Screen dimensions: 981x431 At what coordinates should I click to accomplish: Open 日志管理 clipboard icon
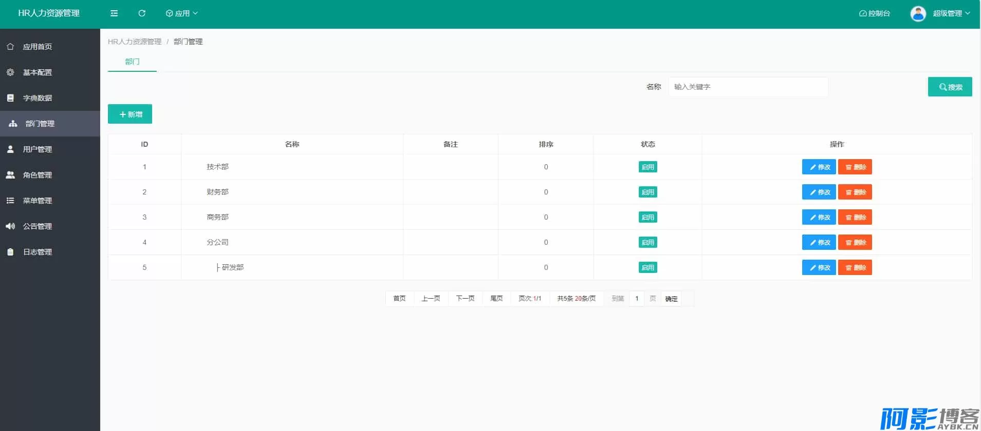coord(10,252)
